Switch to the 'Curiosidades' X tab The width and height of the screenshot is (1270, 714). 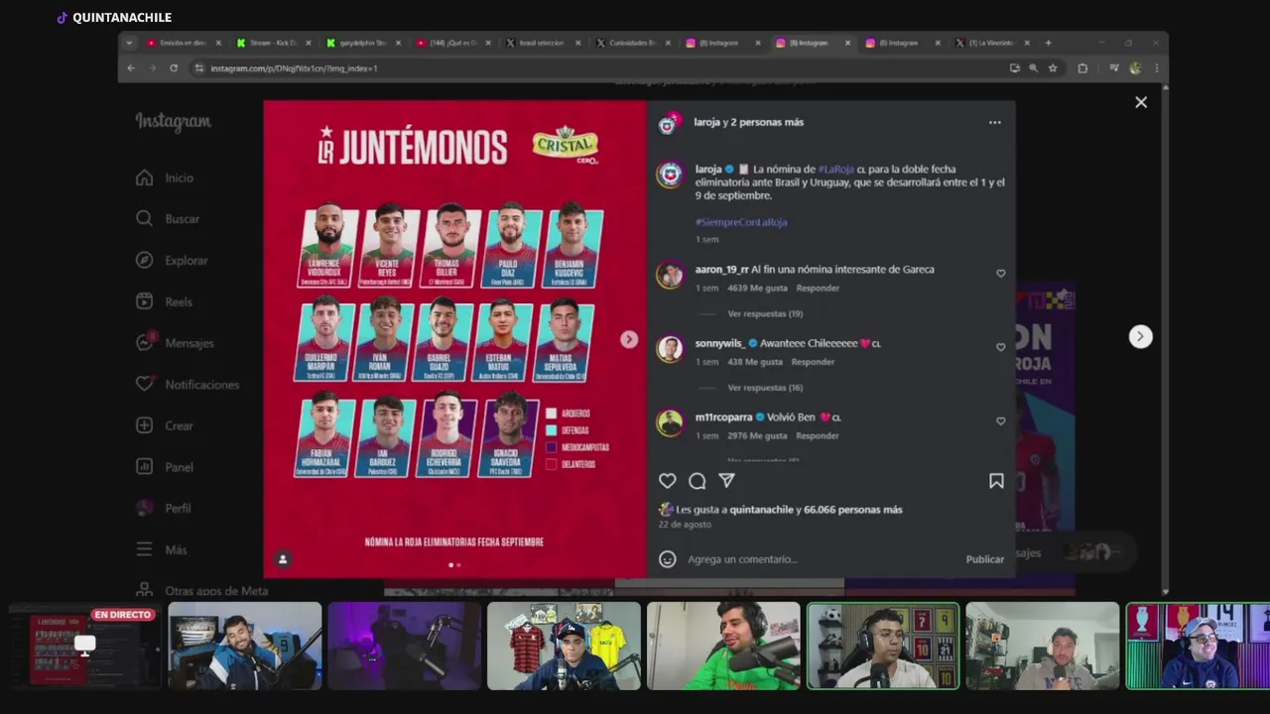pos(631,43)
